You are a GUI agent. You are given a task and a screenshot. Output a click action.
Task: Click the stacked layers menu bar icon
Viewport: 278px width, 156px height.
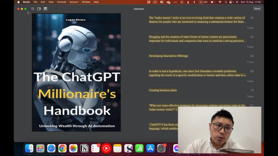pyautogui.click(x=182, y=2)
